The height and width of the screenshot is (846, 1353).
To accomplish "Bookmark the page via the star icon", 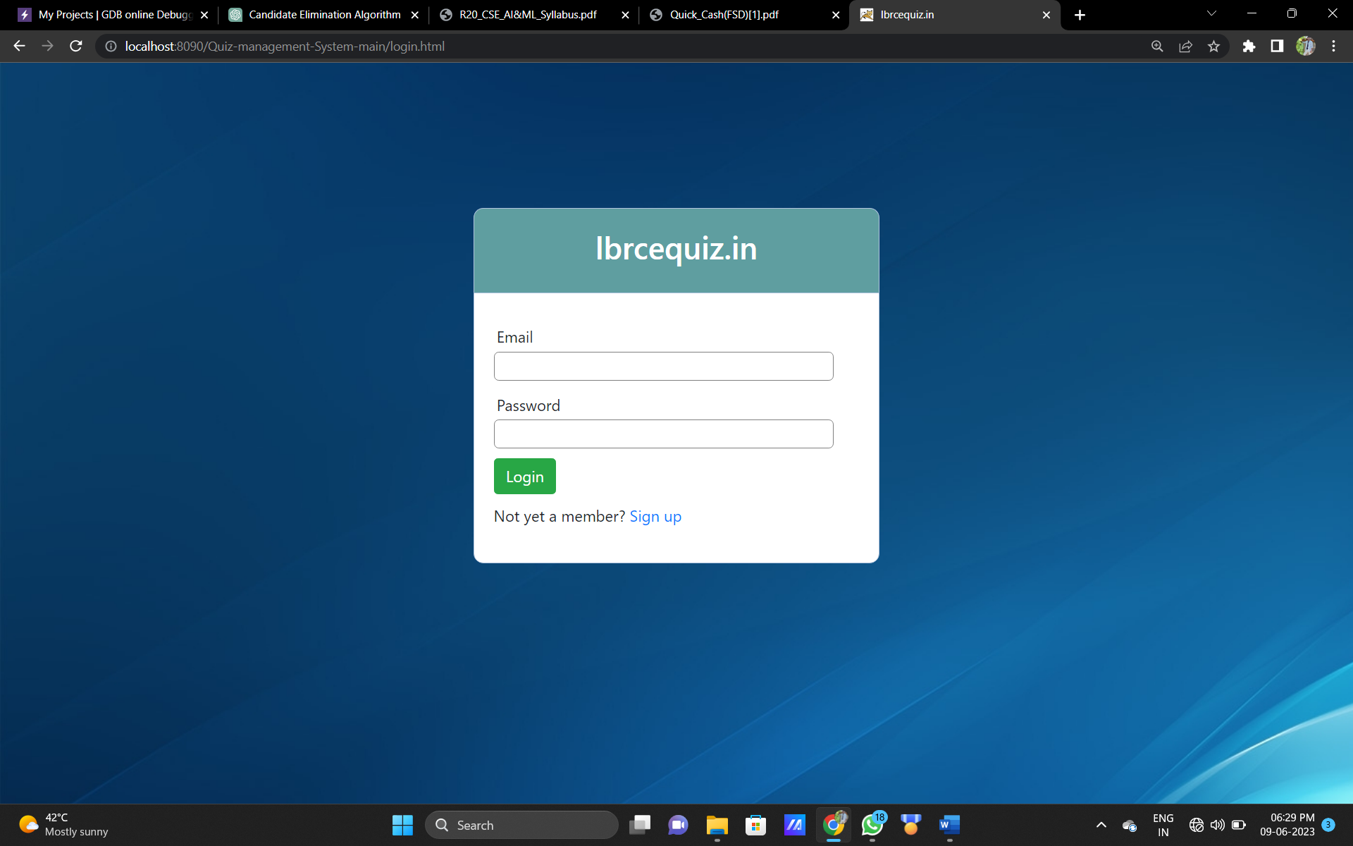I will coord(1213,46).
